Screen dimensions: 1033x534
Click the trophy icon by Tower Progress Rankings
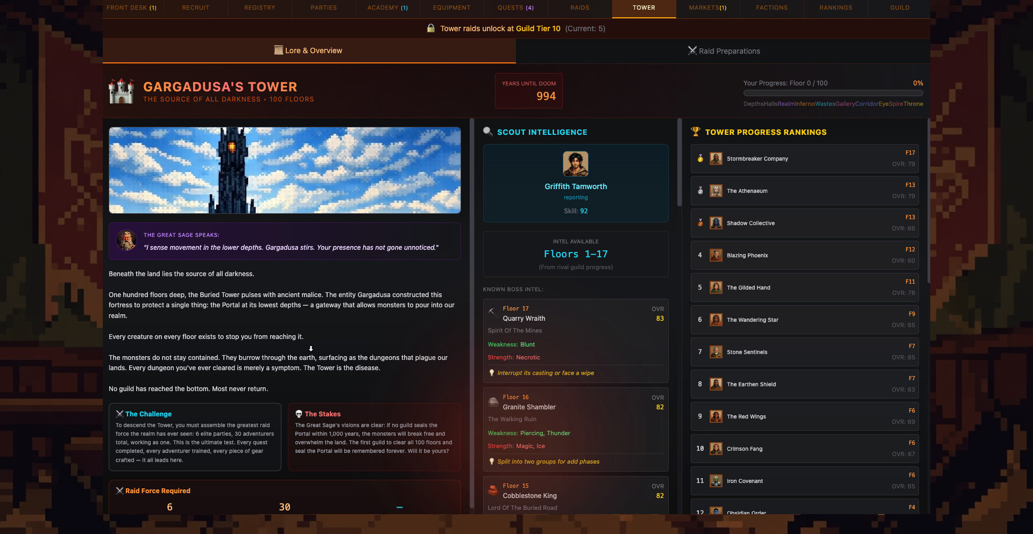tap(695, 132)
